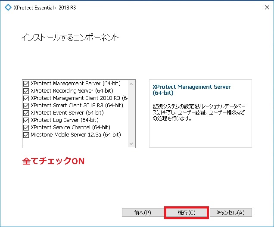Image resolution: width=274 pixels, height=227 pixels.
Task: Uncheck XProtect Event Server (64-bit) checkbox
Action: 26,113
